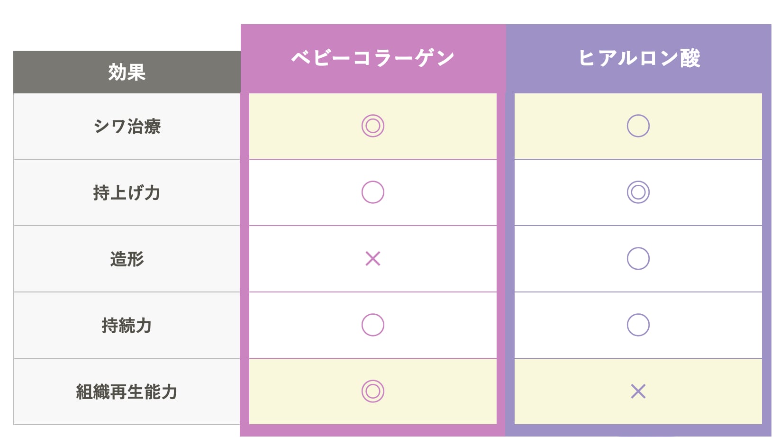The image size is (780, 437).
Task: Select the シワ治療 row label
Action: (x=127, y=127)
